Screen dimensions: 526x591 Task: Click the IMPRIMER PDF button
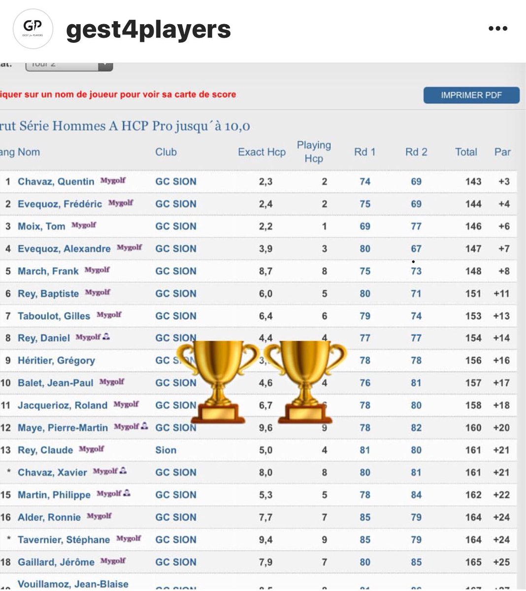(x=471, y=95)
